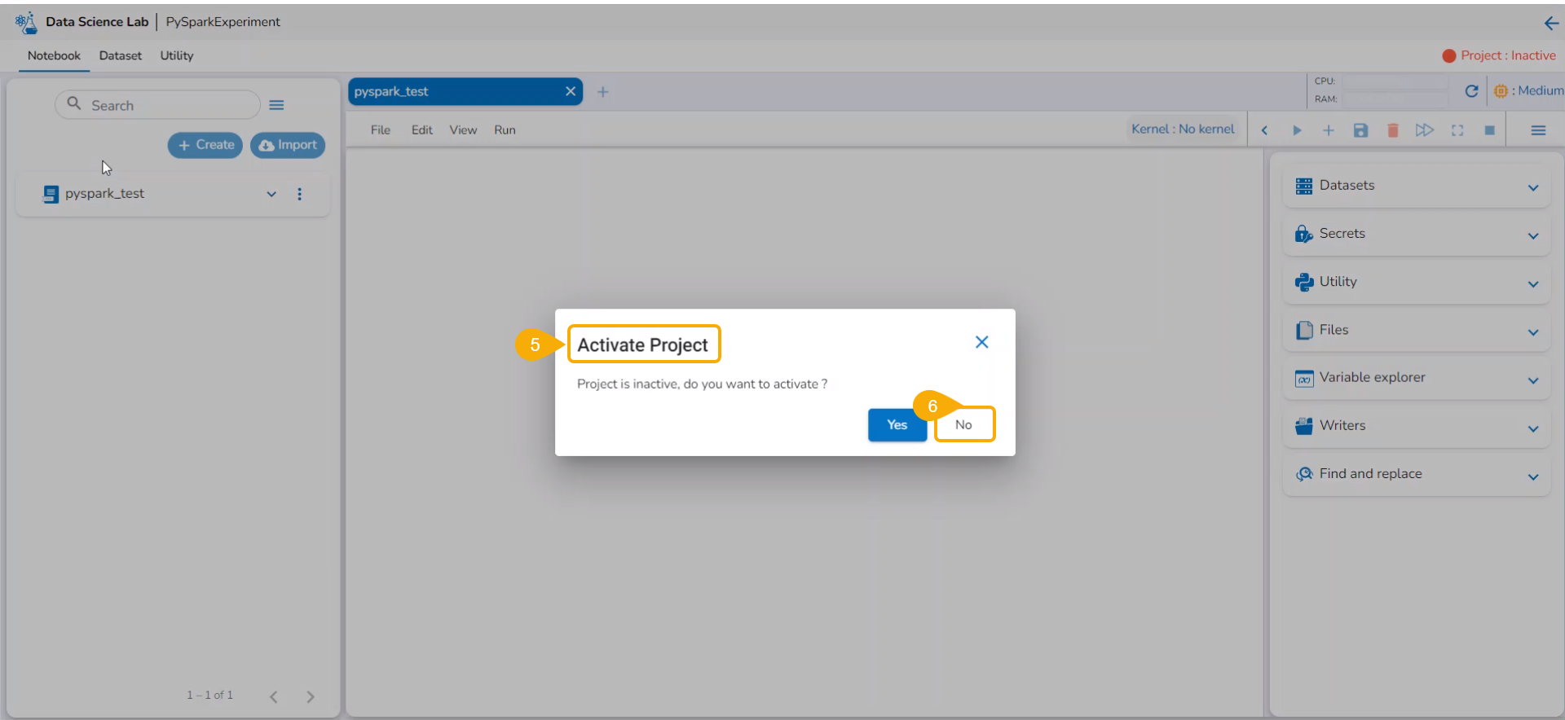Screen dimensions: 1565x720
Task: Add a new notebook tab
Action: (602, 92)
